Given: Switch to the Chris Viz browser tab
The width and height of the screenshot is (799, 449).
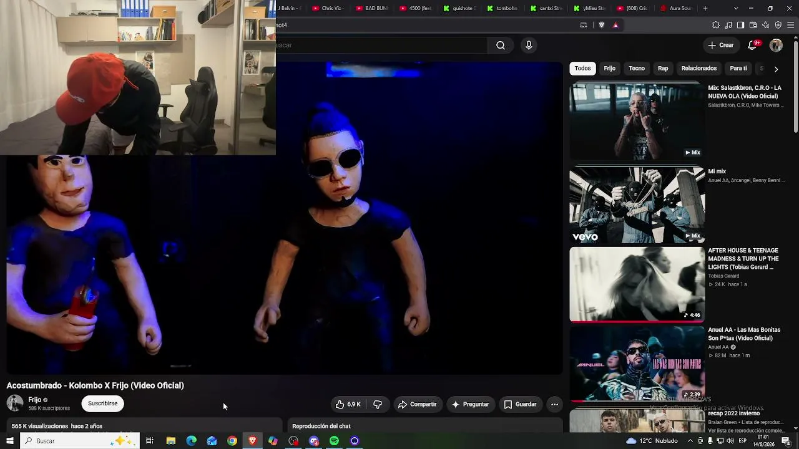Looking at the screenshot, I should point(328,8).
